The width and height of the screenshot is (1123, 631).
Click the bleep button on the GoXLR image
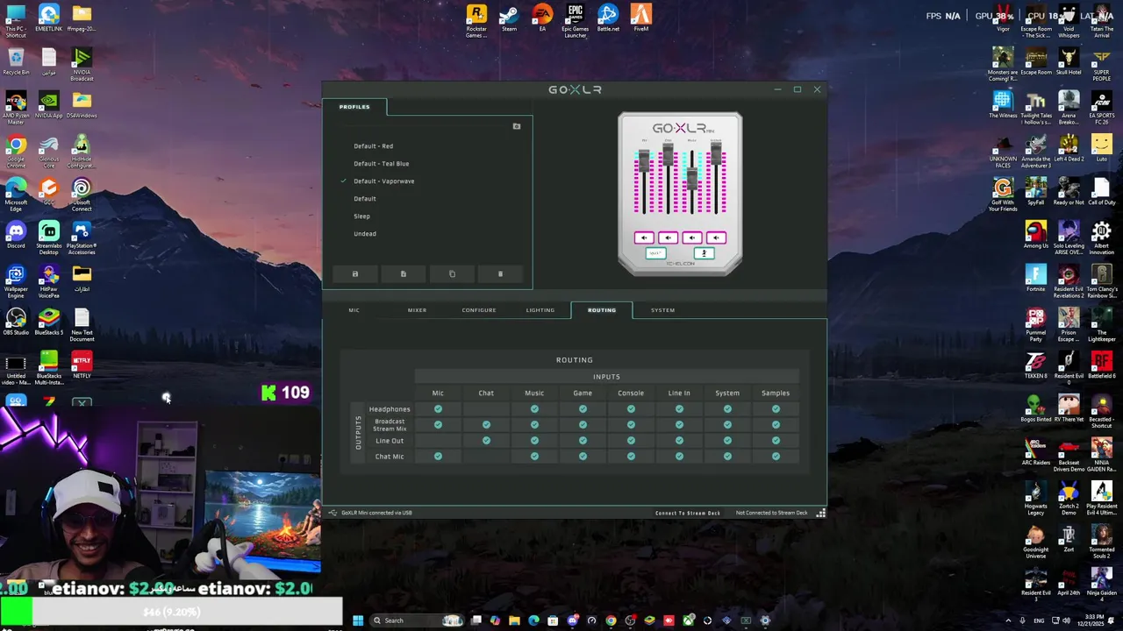pyautogui.click(x=655, y=253)
